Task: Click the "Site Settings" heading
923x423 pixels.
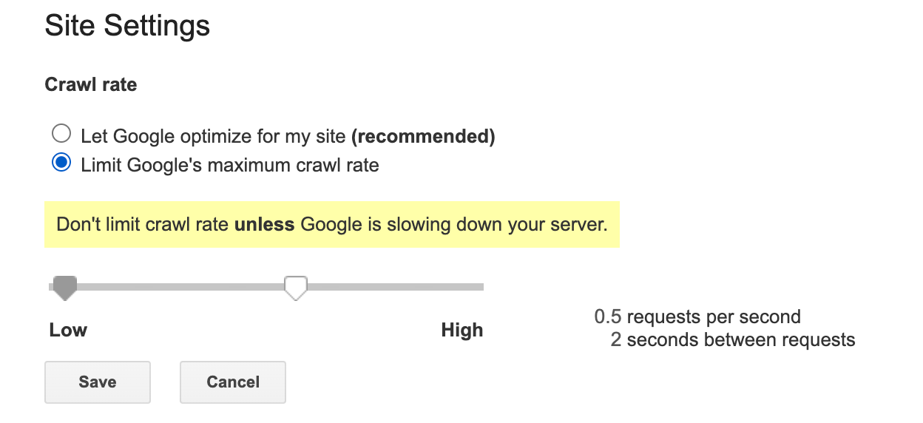Action: tap(127, 27)
